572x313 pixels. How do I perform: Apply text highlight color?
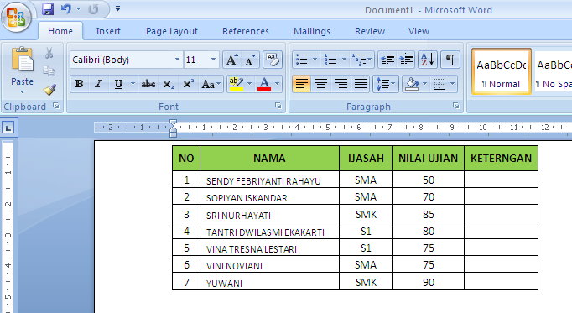click(236, 84)
